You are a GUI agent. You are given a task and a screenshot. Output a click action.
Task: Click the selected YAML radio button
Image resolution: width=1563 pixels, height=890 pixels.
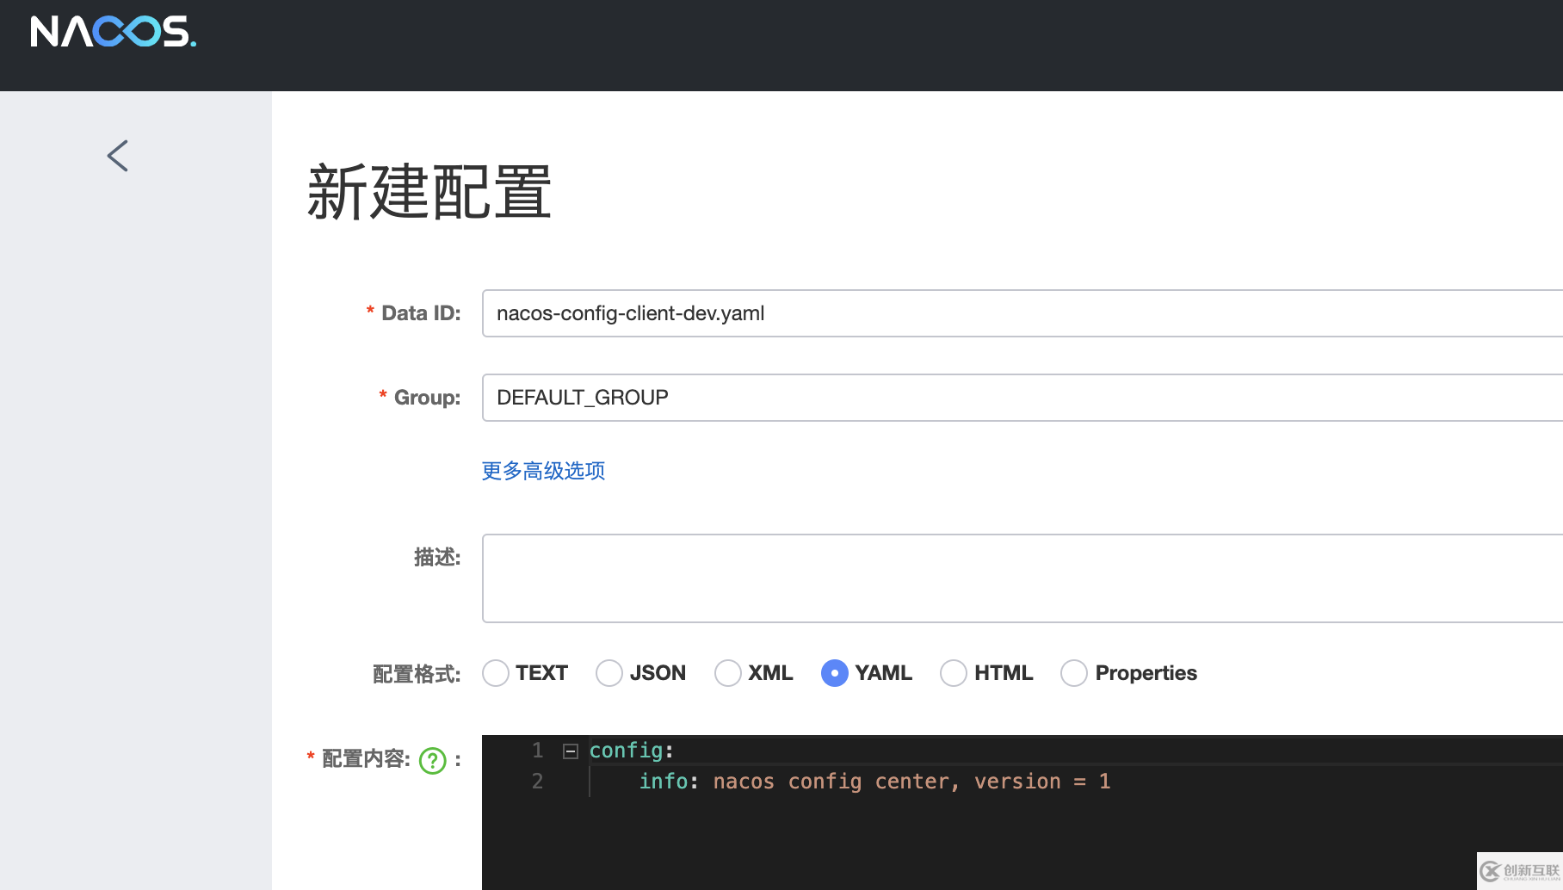coord(834,672)
